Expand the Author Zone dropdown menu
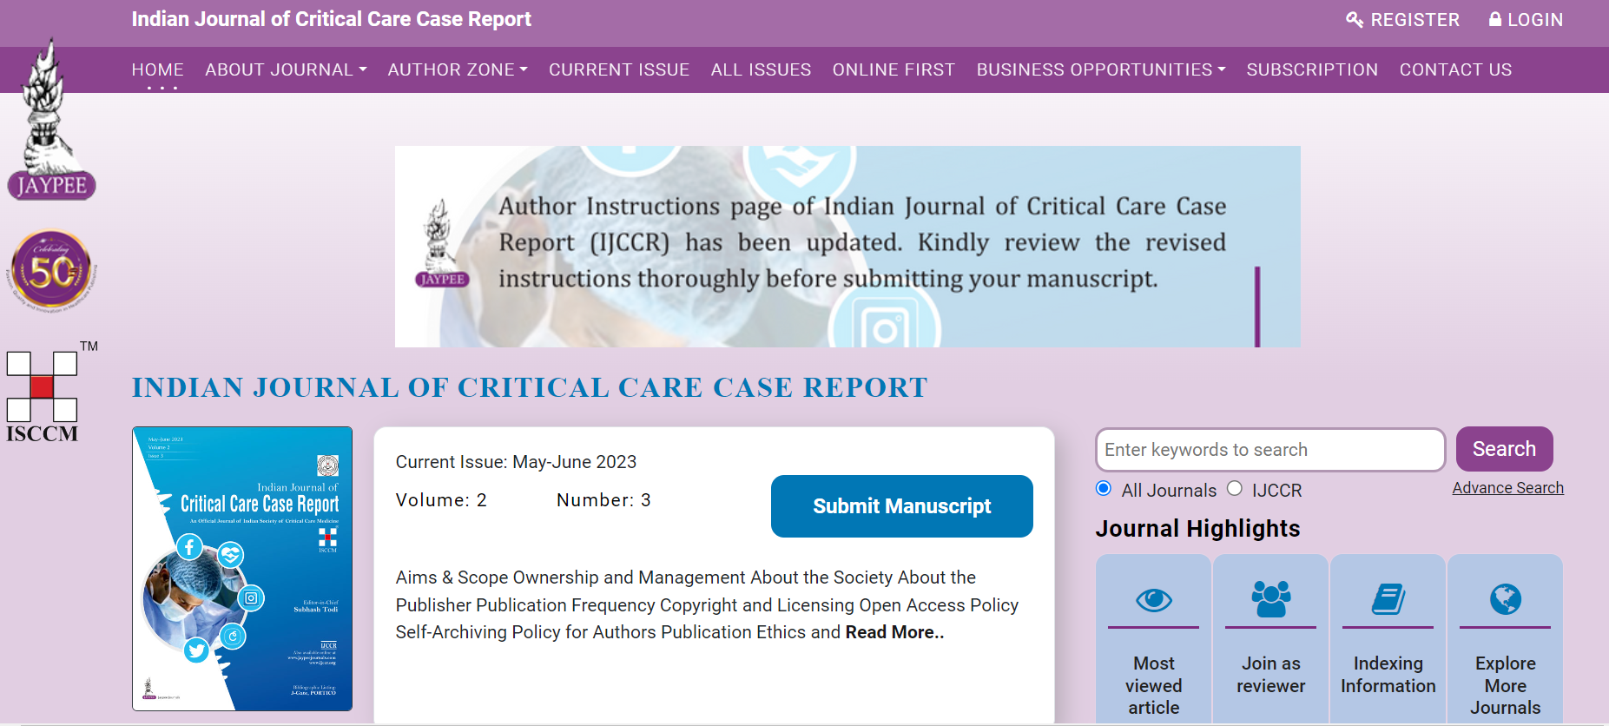This screenshot has width=1609, height=726. point(458,69)
